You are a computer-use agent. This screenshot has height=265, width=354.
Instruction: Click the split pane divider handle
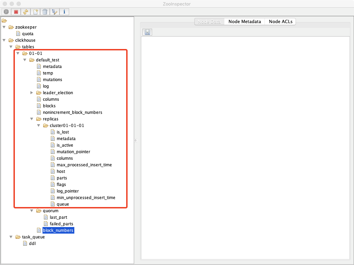click(136, 140)
